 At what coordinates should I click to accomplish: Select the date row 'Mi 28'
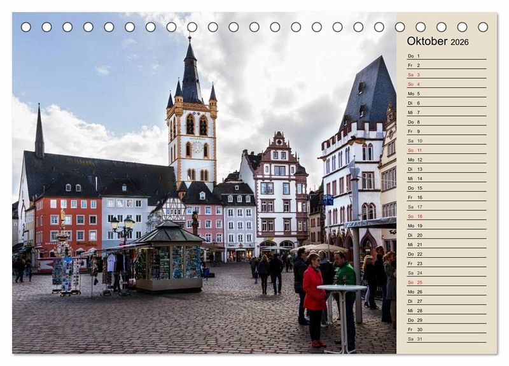[447, 310]
